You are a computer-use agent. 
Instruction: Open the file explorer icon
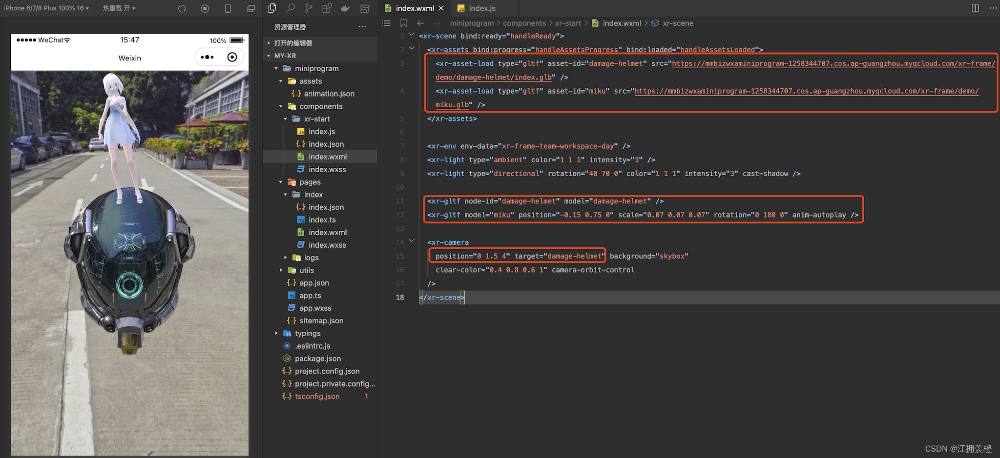(x=272, y=8)
